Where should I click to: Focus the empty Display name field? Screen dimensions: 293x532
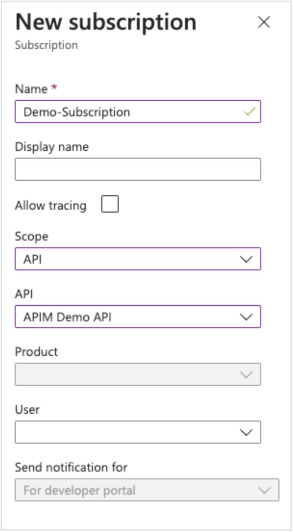(138, 169)
